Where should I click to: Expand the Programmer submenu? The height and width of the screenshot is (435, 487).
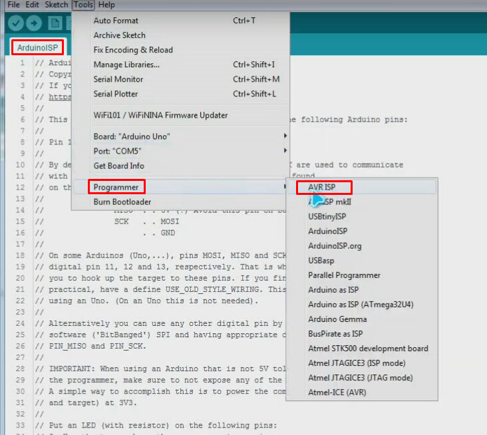[180, 187]
